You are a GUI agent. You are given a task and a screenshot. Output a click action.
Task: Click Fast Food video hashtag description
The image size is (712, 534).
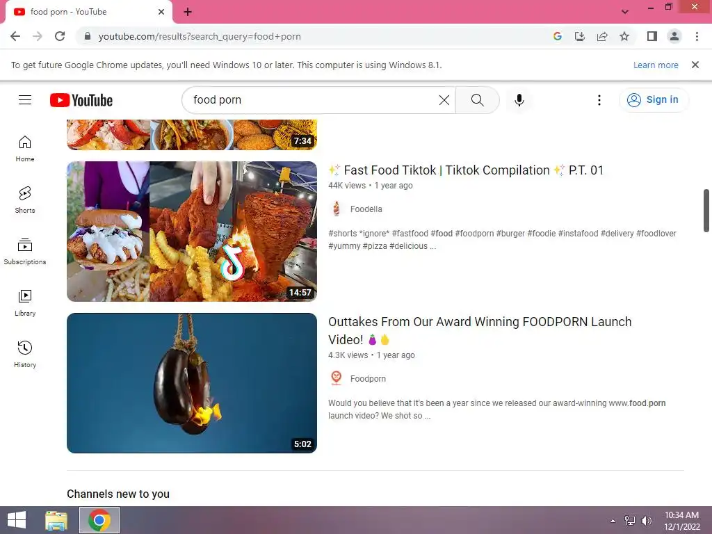pyautogui.click(x=502, y=239)
